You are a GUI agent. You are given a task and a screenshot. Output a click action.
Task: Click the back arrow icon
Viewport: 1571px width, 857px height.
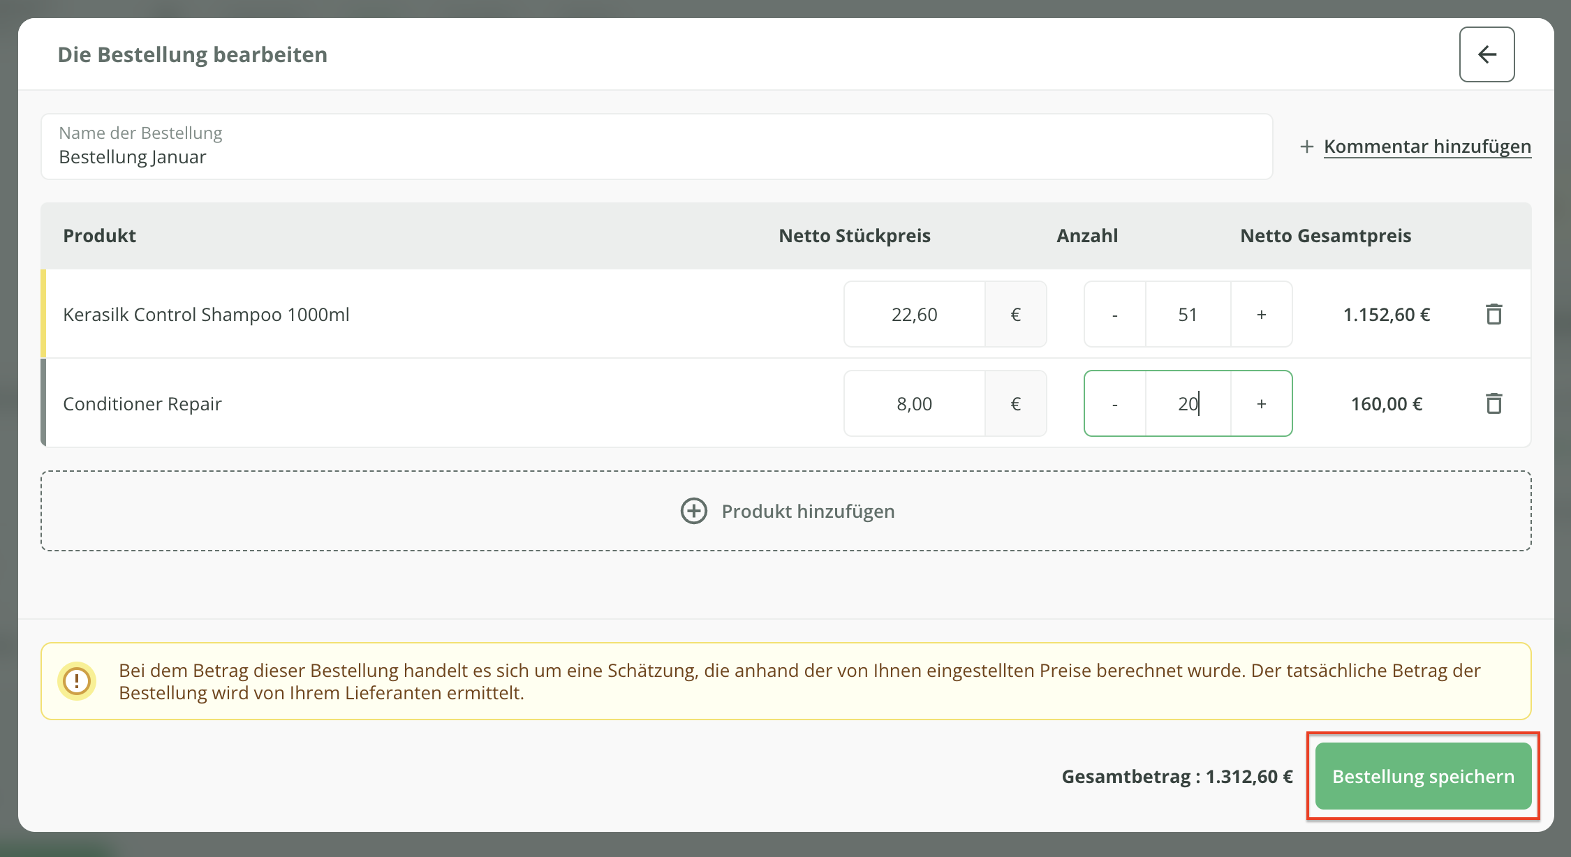(x=1487, y=54)
